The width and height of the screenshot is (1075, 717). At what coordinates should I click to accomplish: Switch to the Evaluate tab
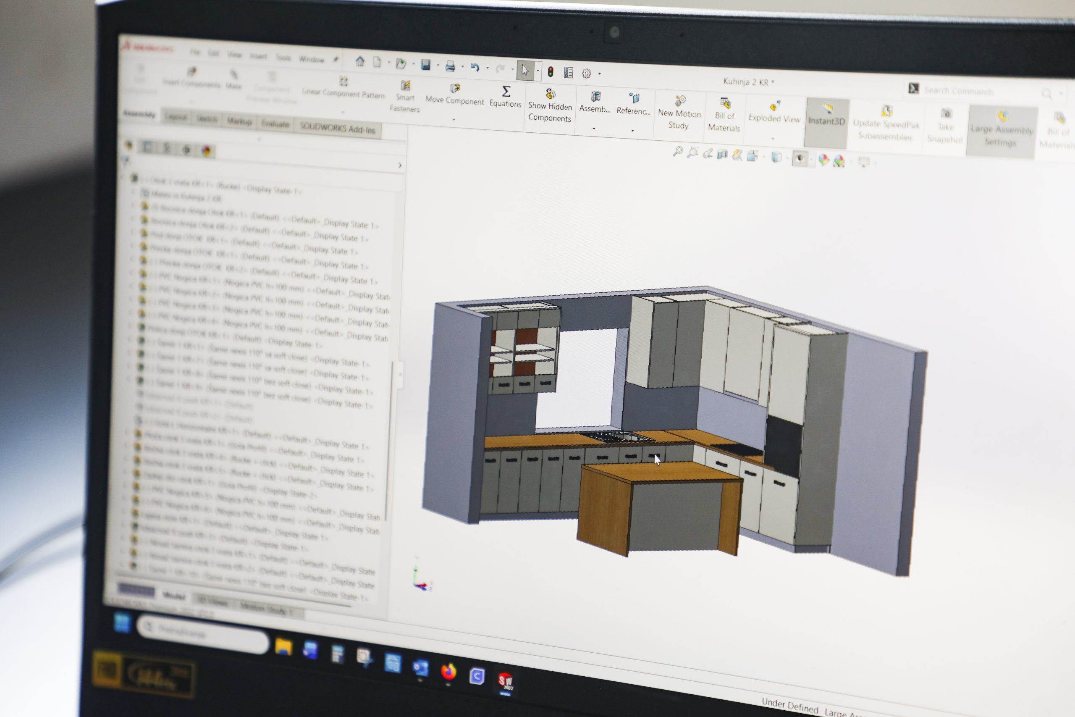click(x=275, y=123)
